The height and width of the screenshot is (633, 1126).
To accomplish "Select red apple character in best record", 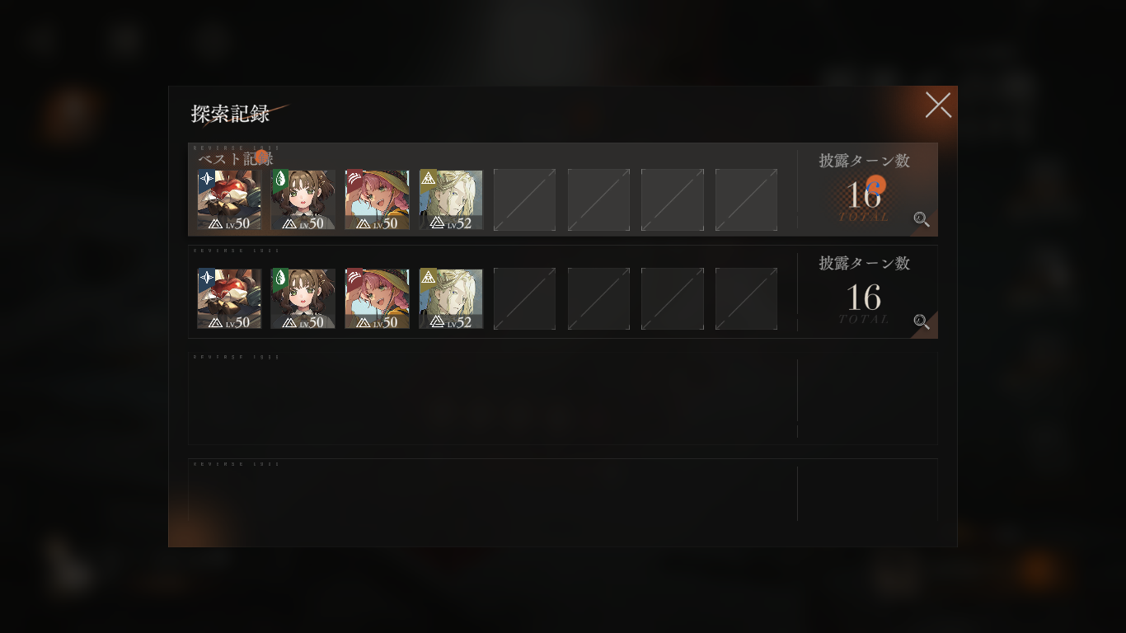I will point(229,199).
